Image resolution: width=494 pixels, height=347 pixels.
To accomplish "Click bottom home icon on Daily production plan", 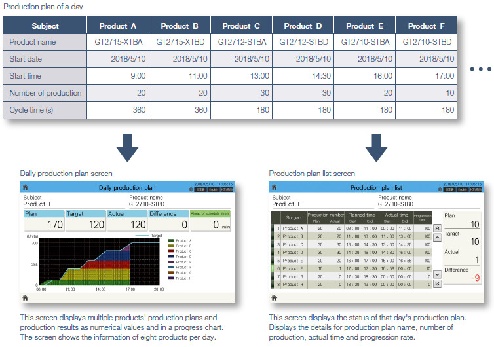I will point(26,297).
